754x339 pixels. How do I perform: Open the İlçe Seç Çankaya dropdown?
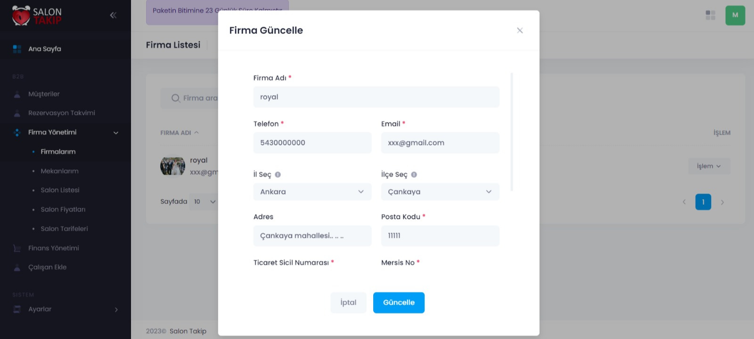pyautogui.click(x=440, y=192)
